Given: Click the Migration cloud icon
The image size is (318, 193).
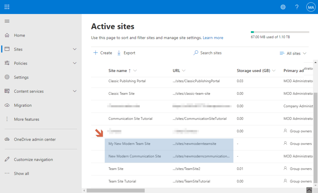Looking at the screenshot, I should coord(7,105).
